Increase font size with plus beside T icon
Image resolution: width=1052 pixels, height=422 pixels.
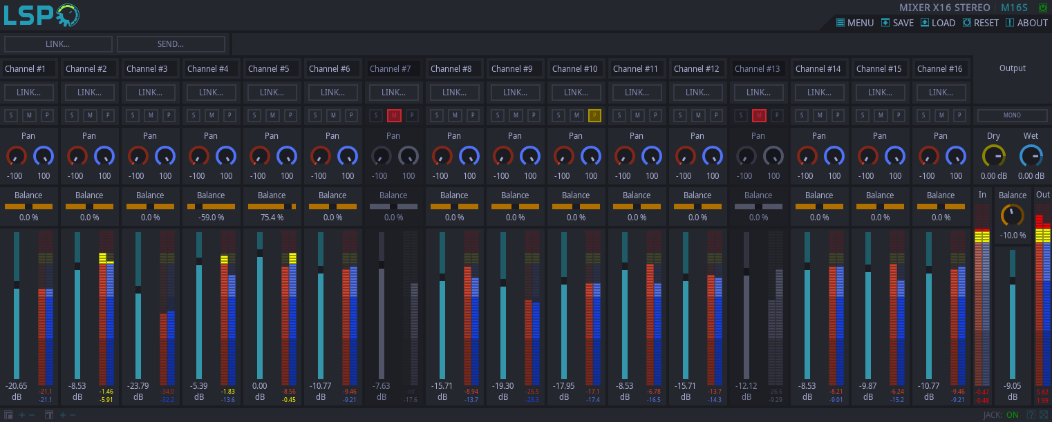[x=63, y=415]
